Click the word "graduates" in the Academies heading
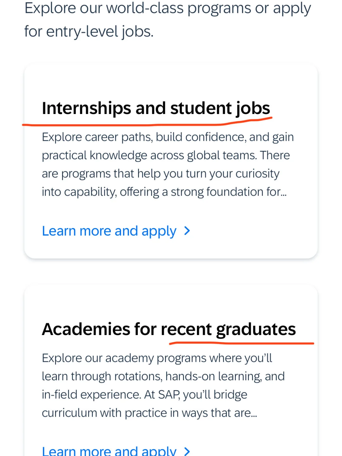This screenshot has width=342, height=456. [256, 329]
